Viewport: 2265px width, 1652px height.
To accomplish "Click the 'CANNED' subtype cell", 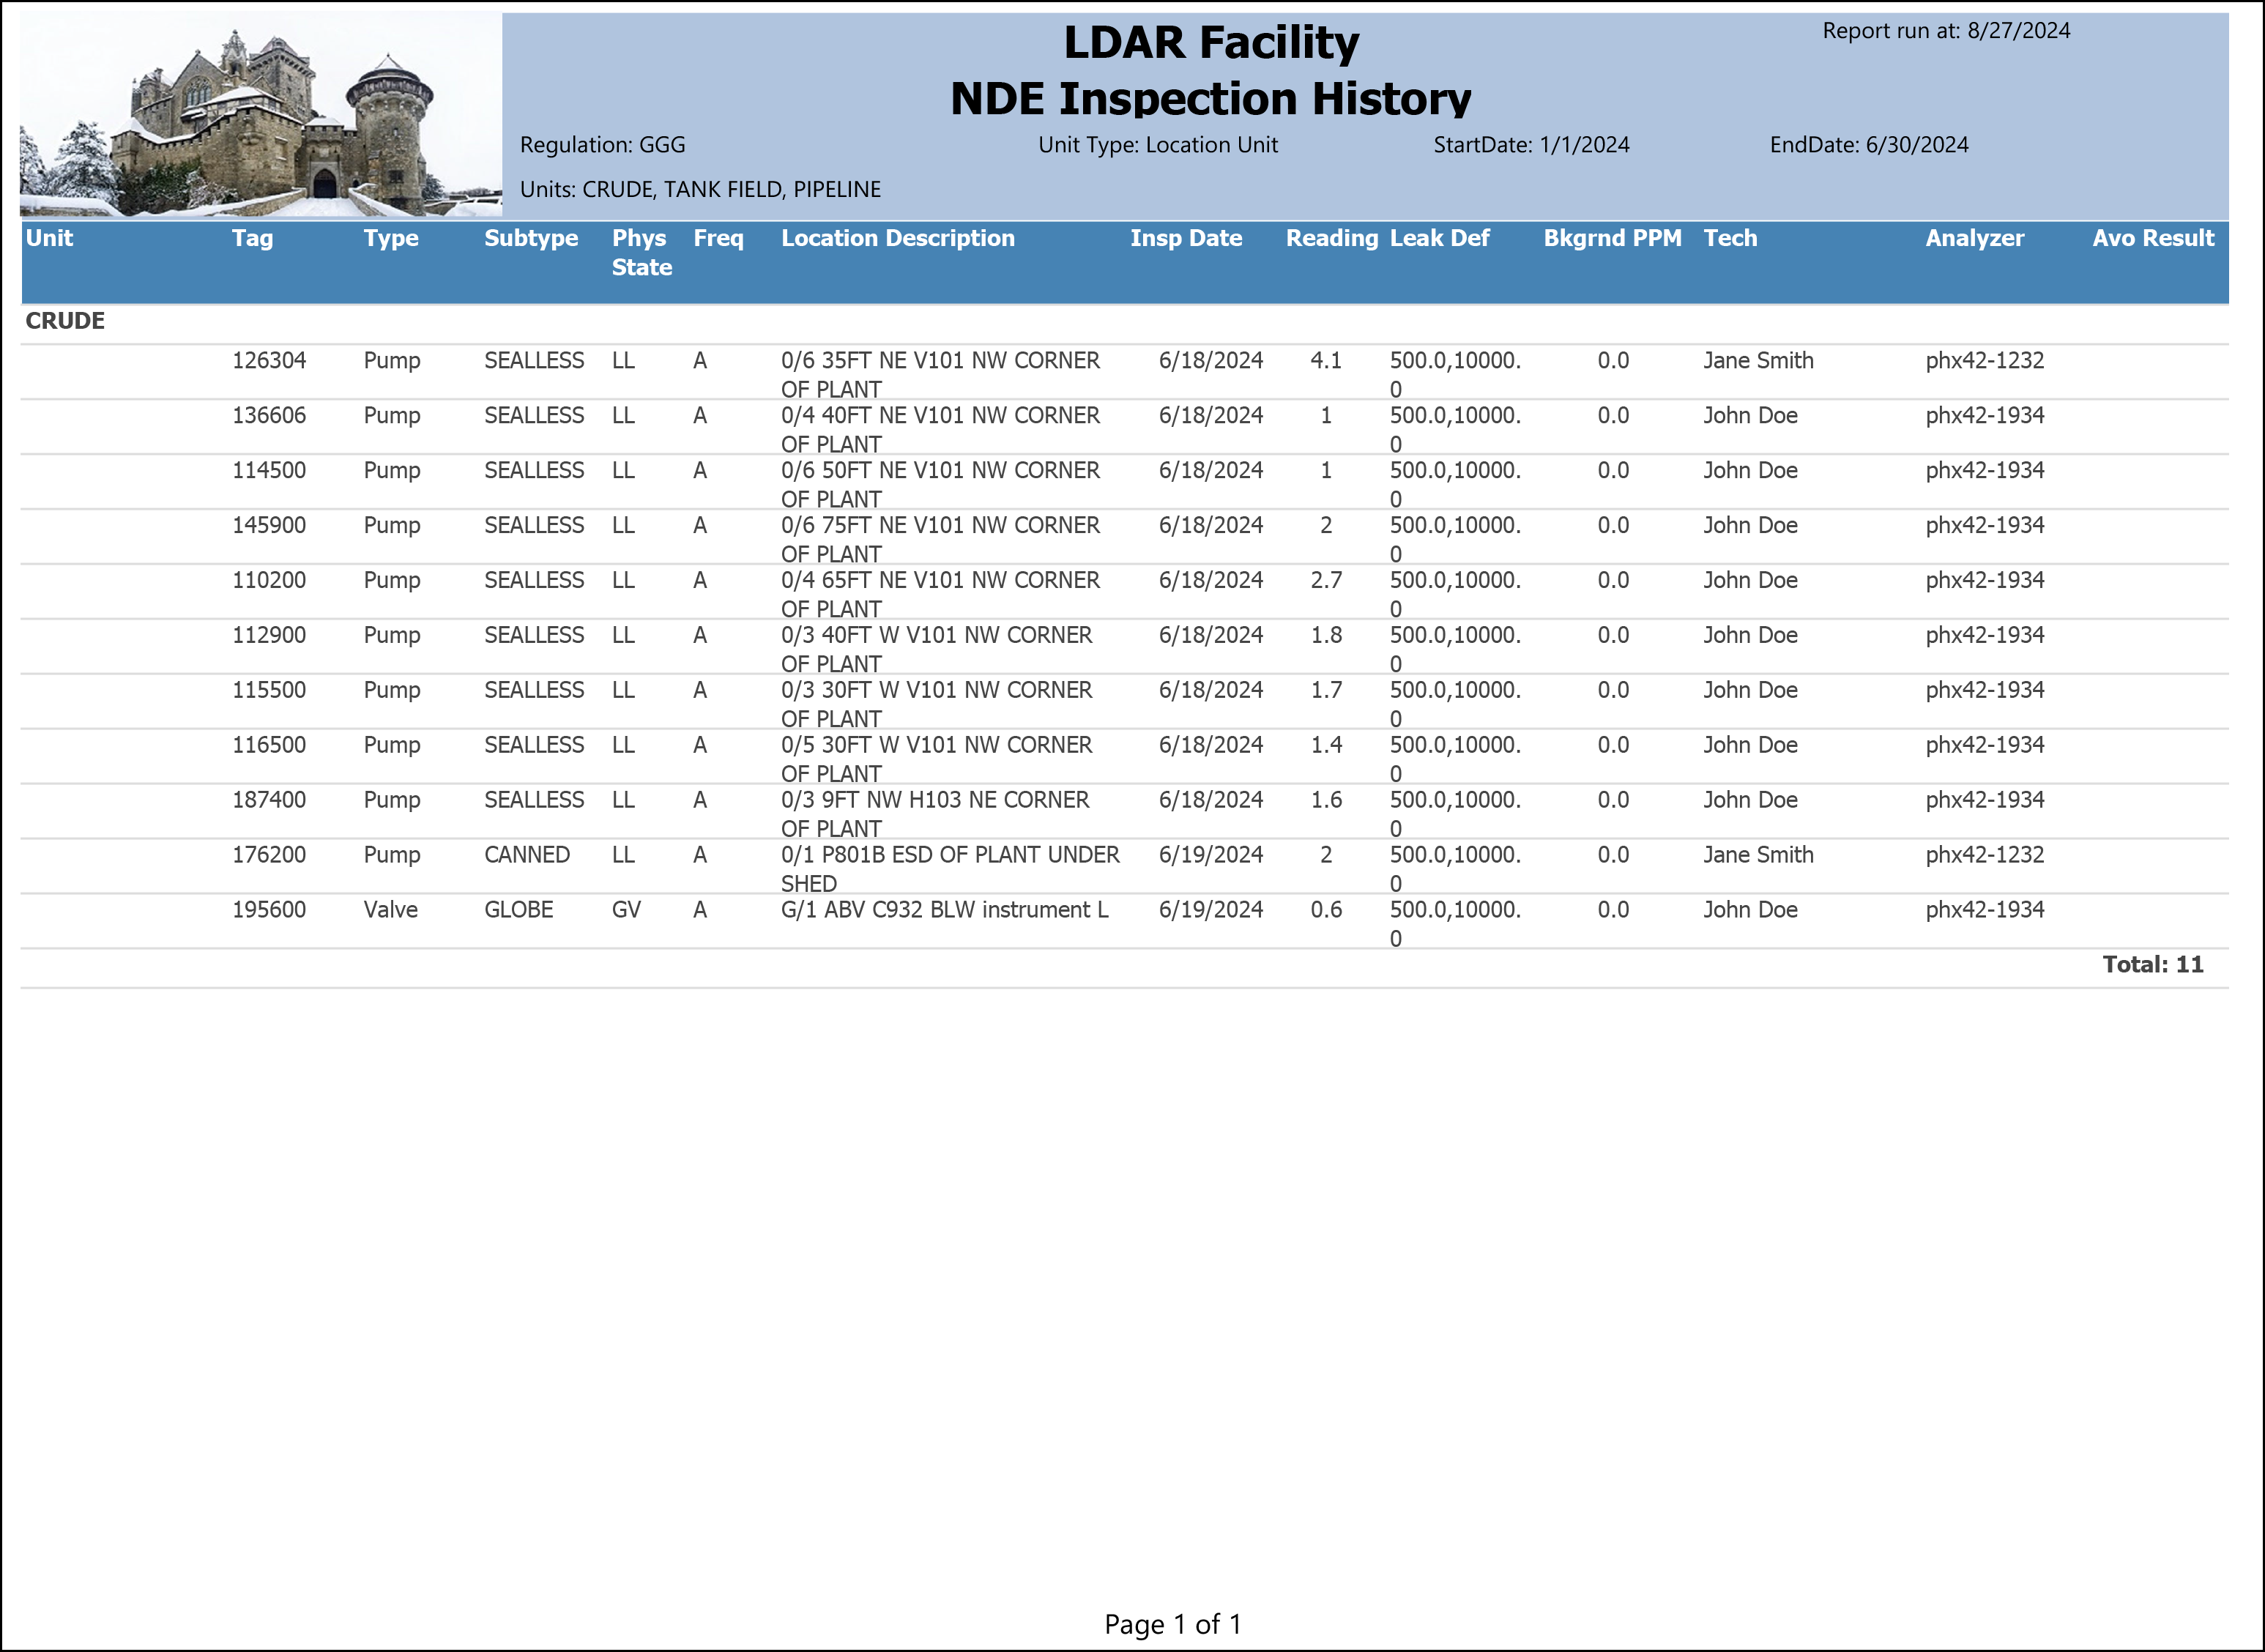I will [527, 856].
